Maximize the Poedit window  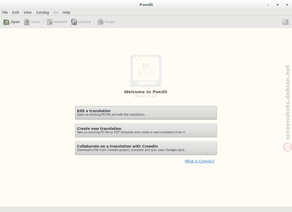pyautogui.click(x=277, y=5)
